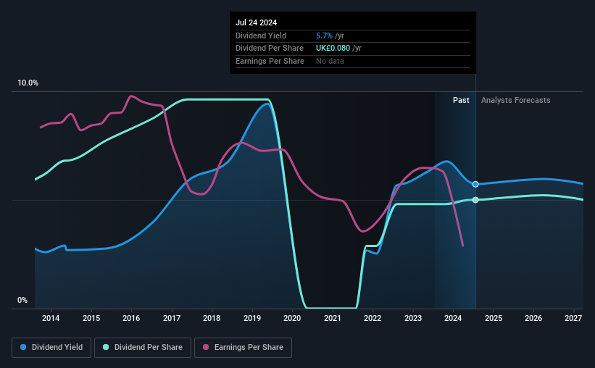The width and height of the screenshot is (595, 368).
Task: Click the 2026 x-axis label
Action: pyautogui.click(x=533, y=318)
